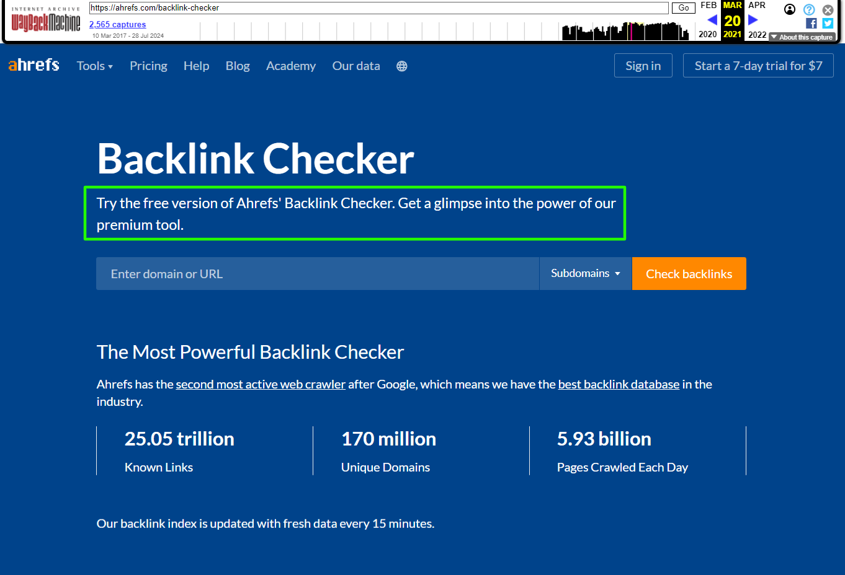The height and width of the screenshot is (575, 845).
Task: Share capture on Facebook
Action: tap(811, 24)
